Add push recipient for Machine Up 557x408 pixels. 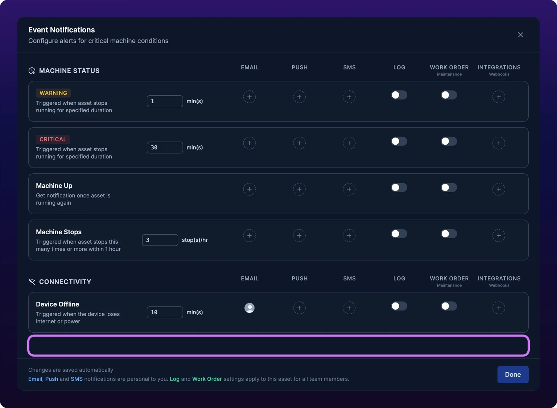(299, 189)
